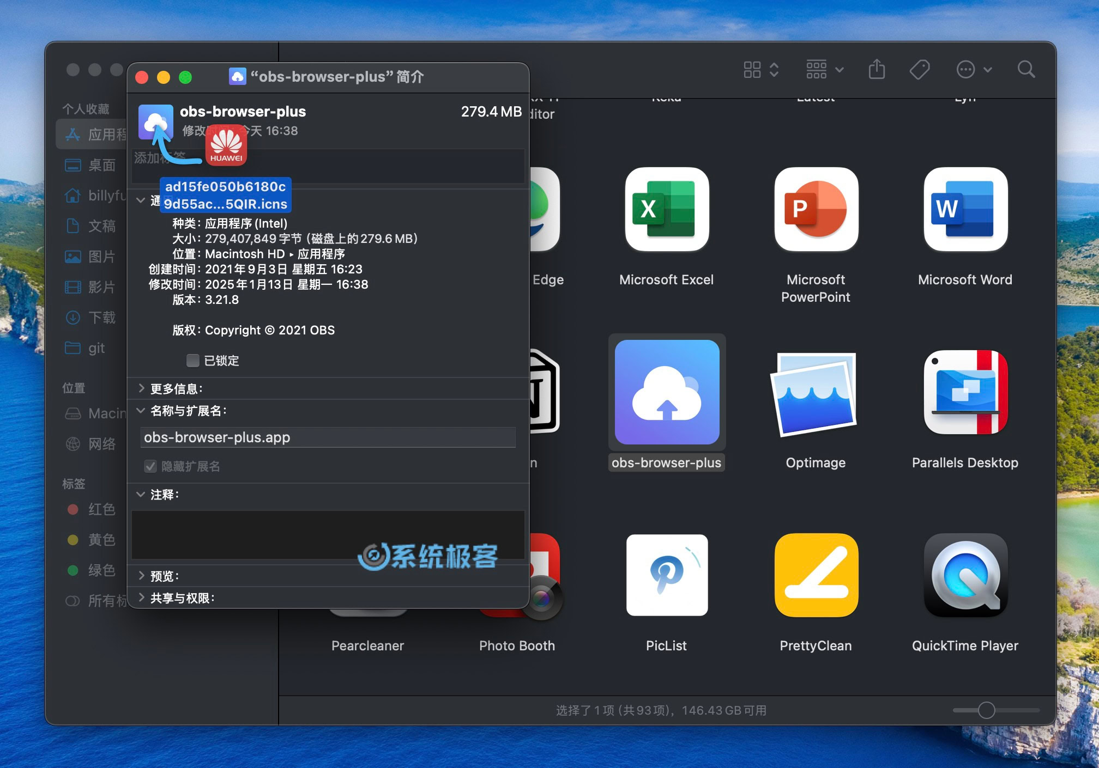Click the app icon thumbnail in info header
1099x768 pixels.
point(156,122)
